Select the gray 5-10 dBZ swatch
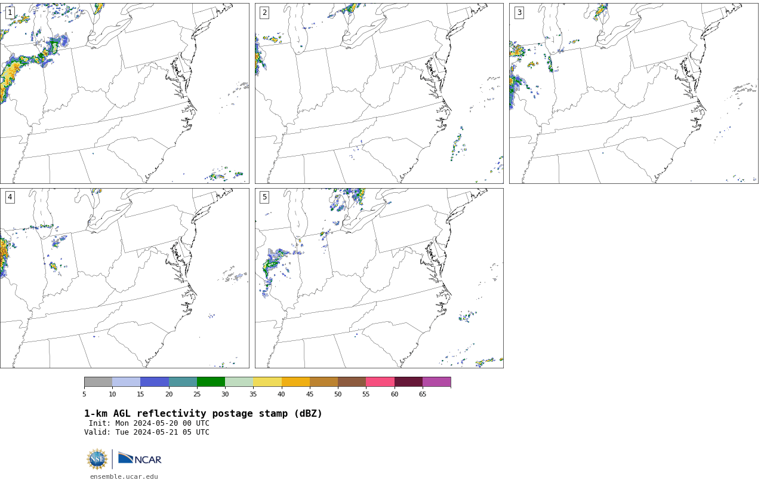Image resolution: width=764 pixels, height=483 pixels. coord(98,382)
